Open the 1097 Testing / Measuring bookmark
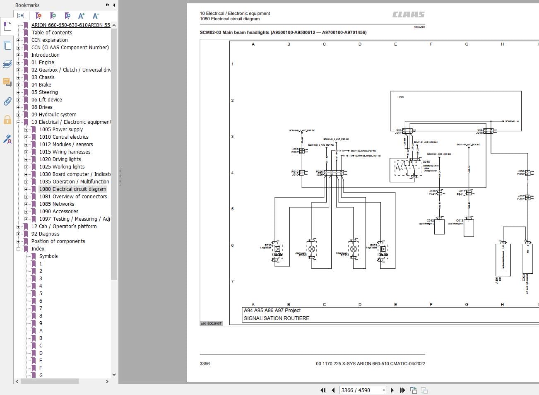 [75, 219]
